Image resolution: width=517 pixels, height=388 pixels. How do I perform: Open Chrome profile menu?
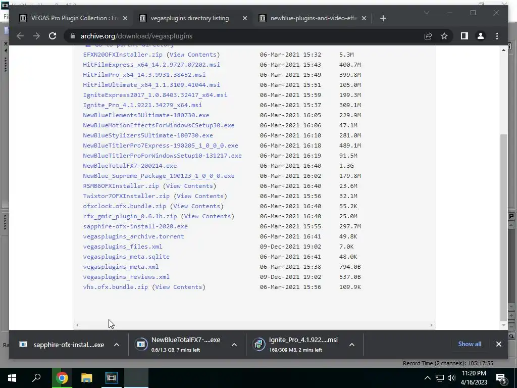(x=481, y=36)
